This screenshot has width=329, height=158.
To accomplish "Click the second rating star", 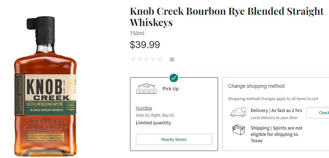I will point(140,59).
